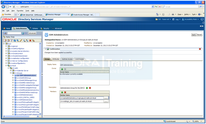Select cn=OAMAdministrators in the data tree
Viewport: 206px width, 124px height.
point(25,95)
